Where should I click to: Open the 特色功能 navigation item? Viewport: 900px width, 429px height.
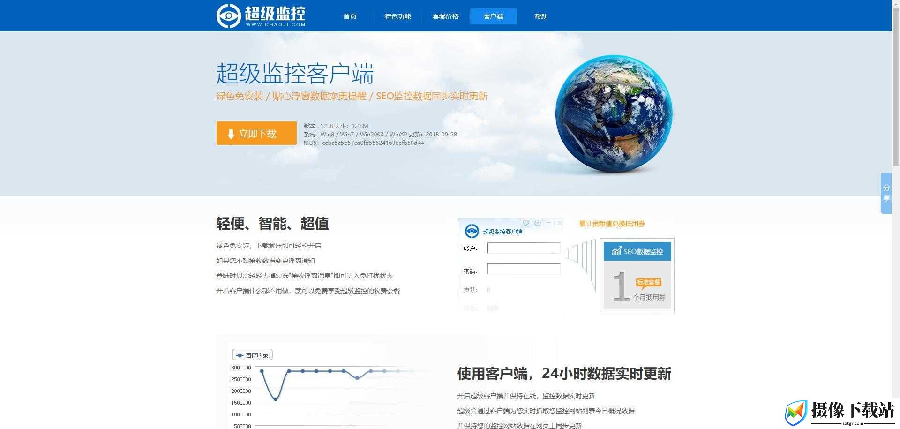[397, 16]
